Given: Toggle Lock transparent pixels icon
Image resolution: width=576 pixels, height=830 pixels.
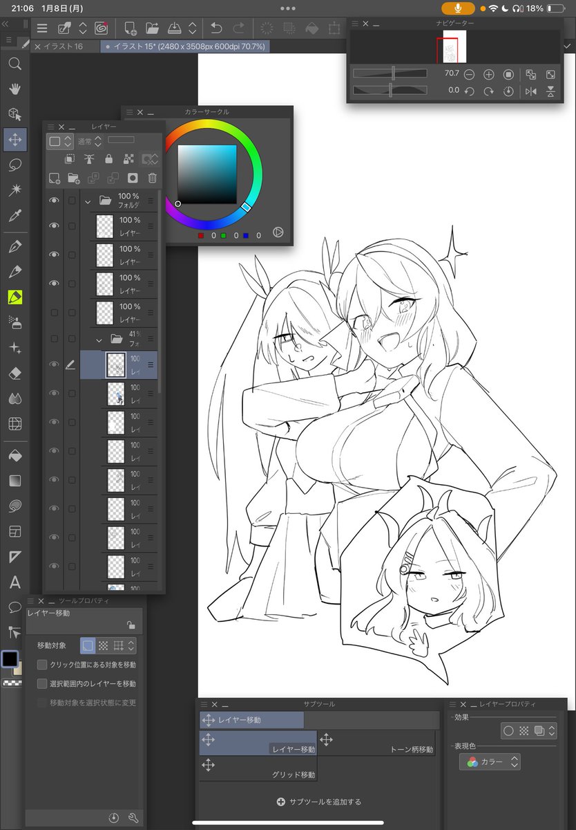Looking at the screenshot, I should click(x=128, y=159).
